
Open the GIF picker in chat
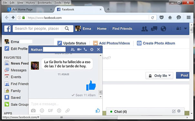[51, 111]
